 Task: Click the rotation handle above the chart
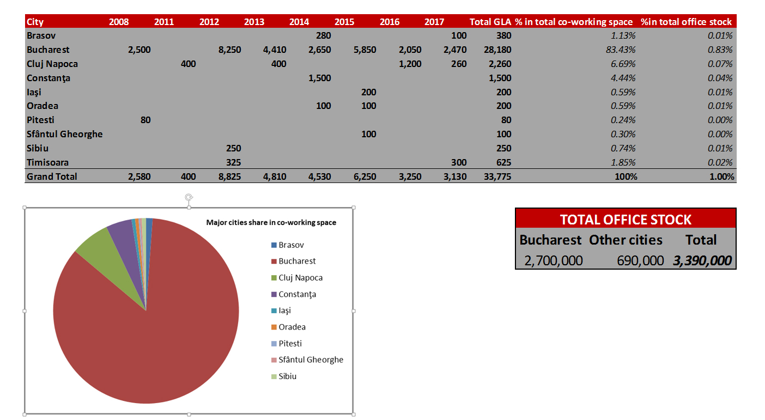coord(189,197)
